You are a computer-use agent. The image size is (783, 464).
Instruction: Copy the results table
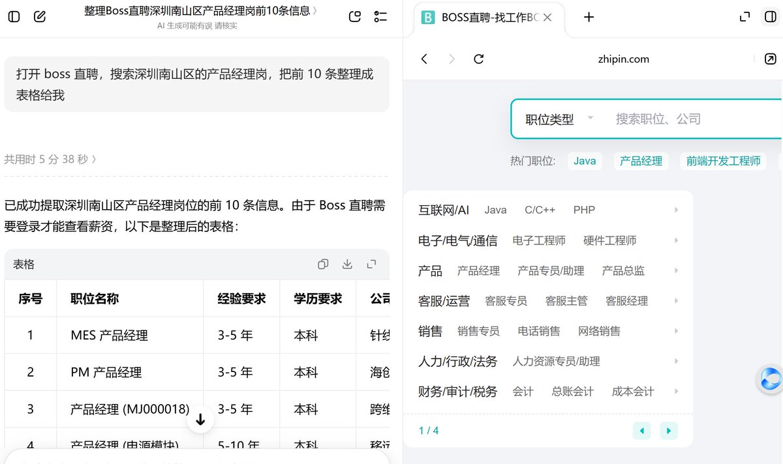[x=323, y=264]
